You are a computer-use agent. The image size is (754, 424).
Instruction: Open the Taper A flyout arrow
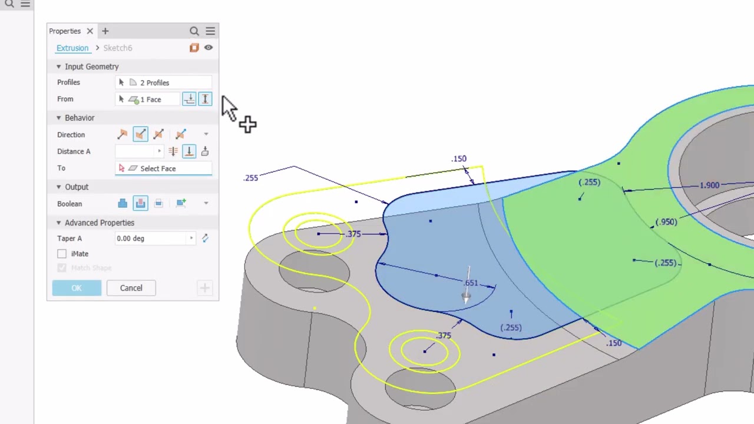pos(191,238)
